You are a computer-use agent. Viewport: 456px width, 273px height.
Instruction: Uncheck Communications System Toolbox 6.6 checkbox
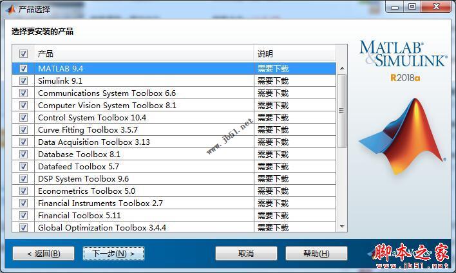23,93
